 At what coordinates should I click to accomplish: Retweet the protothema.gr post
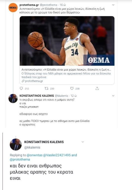click(x=47, y=89)
